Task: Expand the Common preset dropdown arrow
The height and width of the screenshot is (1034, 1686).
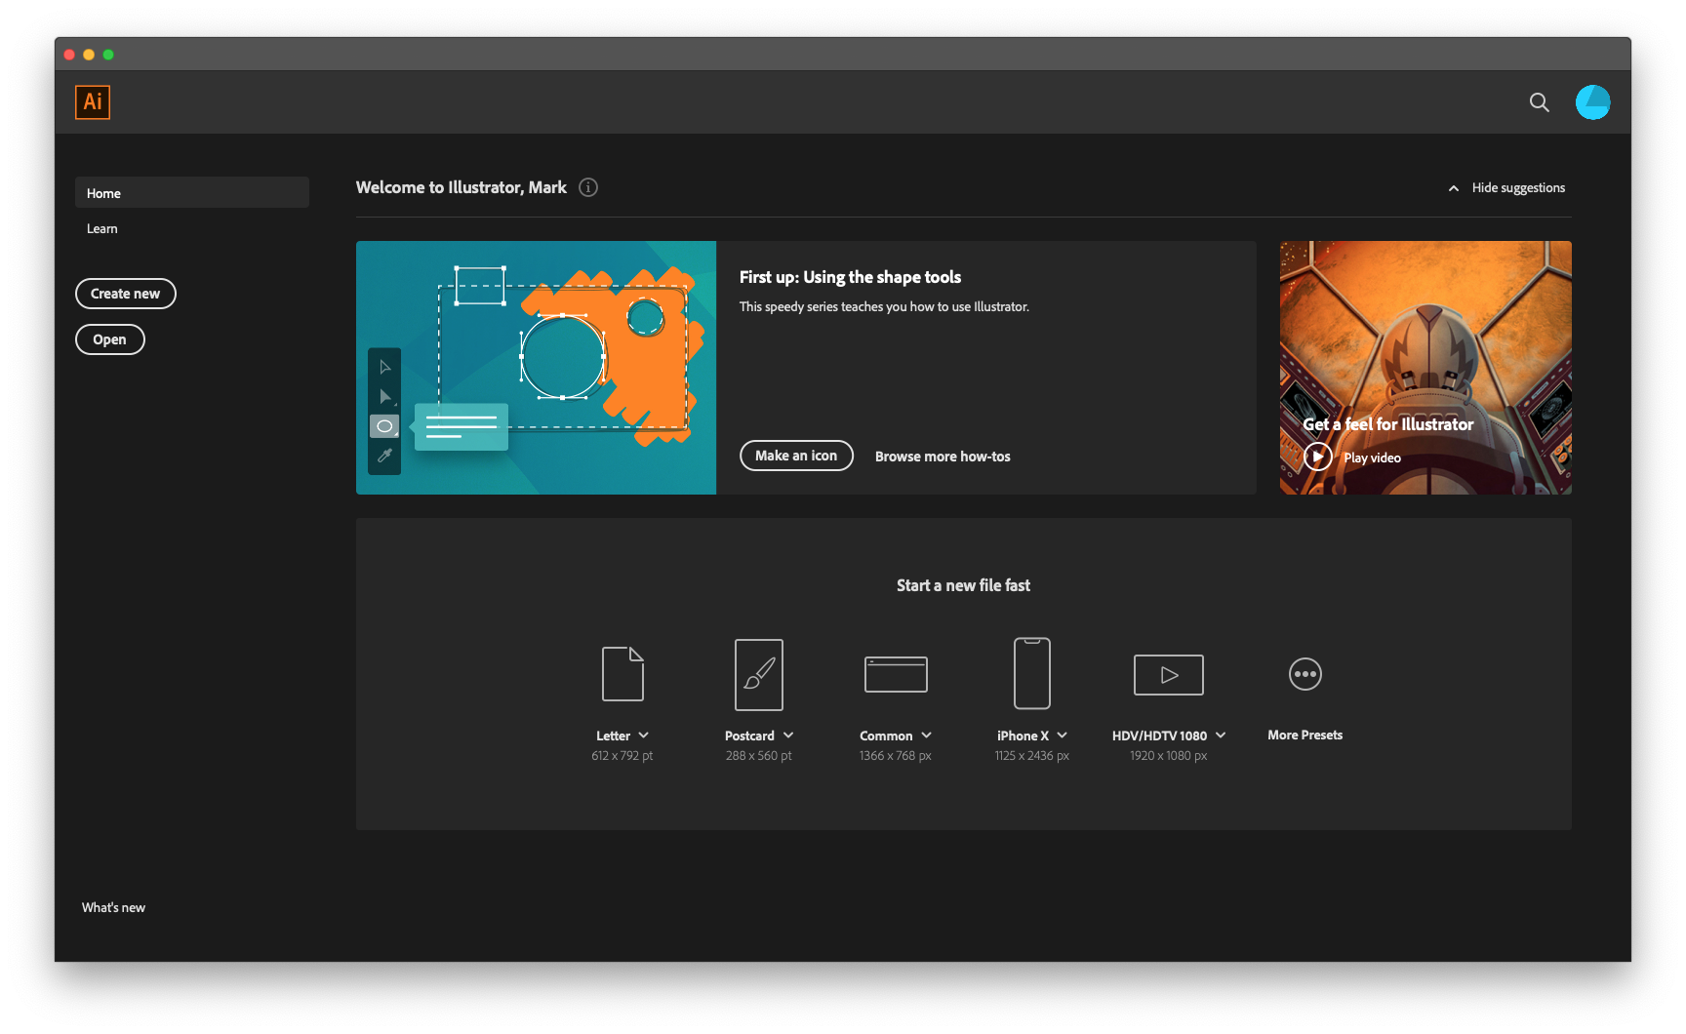Action: pyautogui.click(x=927, y=736)
